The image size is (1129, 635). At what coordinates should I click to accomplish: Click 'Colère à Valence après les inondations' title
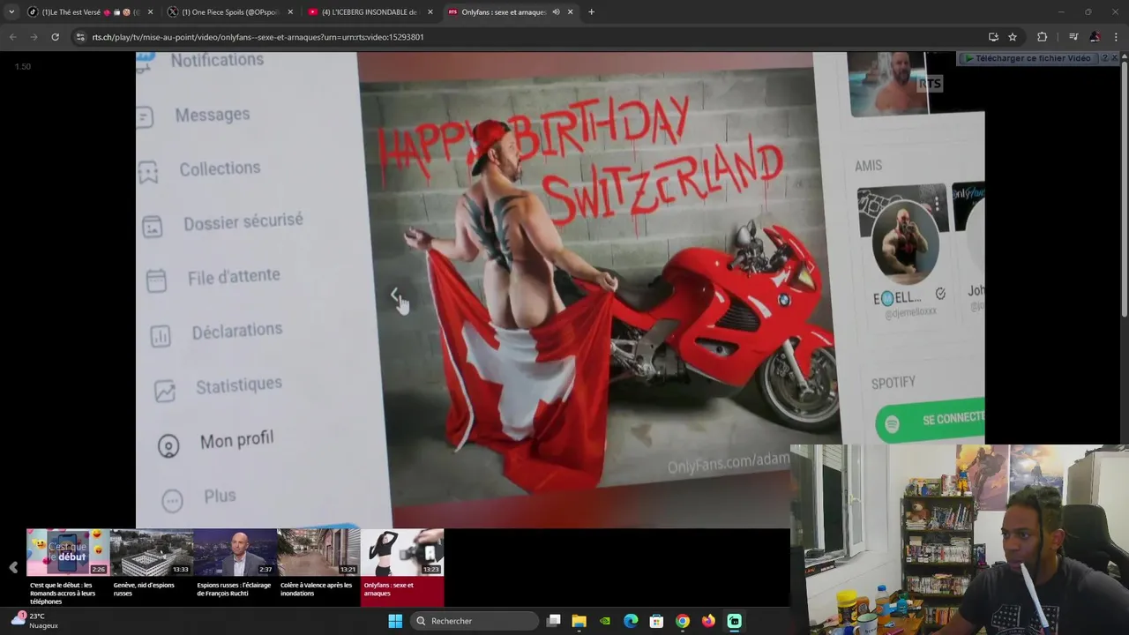pyautogui.click(x=316, y=589)
